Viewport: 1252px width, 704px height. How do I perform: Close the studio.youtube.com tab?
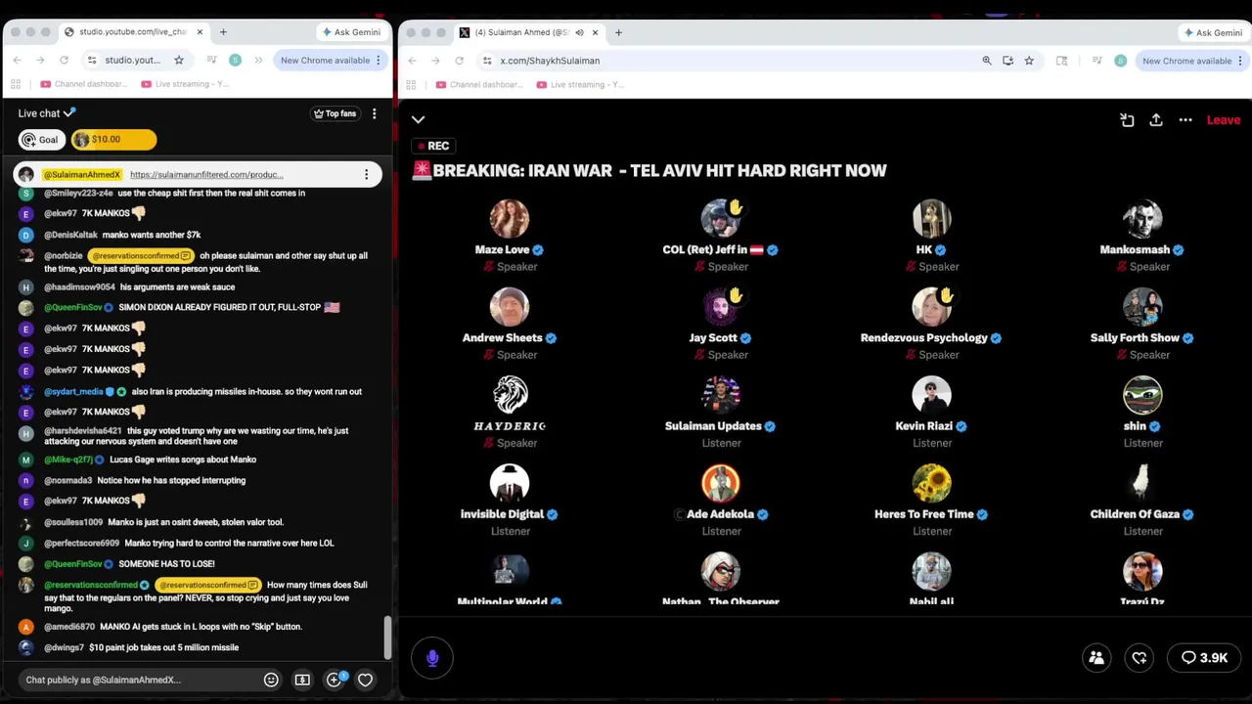point(200,32)
